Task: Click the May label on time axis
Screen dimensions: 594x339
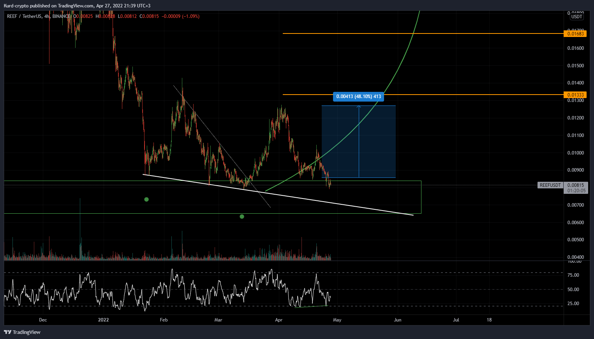Action: click(337, 320)
